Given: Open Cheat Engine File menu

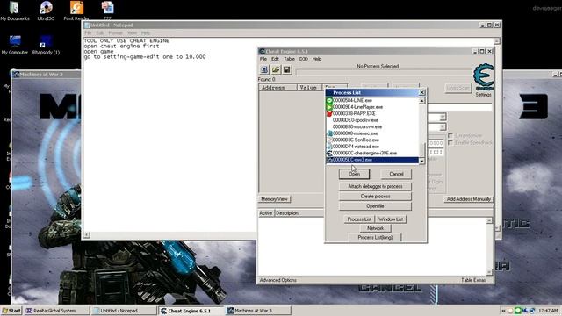Looking at the screenshot, I should click(263, 59).
